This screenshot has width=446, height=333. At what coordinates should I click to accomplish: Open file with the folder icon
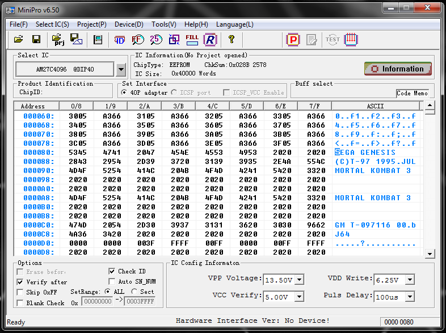click(x=19, y=39)
